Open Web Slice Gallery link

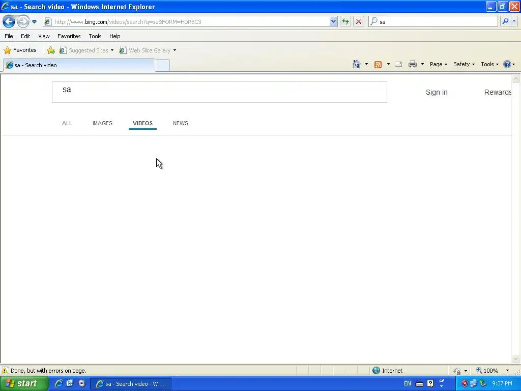point(146,50)
